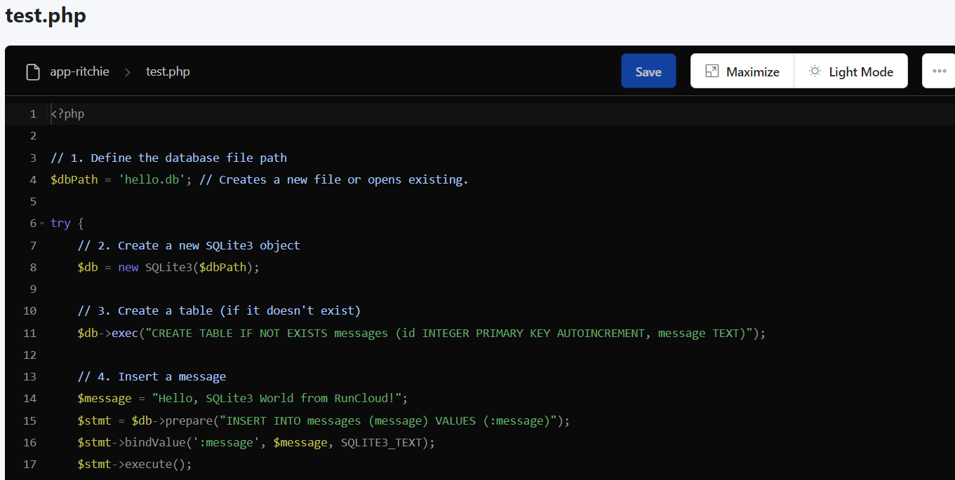Viewport: 955px width, 480px height.
Task: Save the test.php file
Action: tap(648, 71)
